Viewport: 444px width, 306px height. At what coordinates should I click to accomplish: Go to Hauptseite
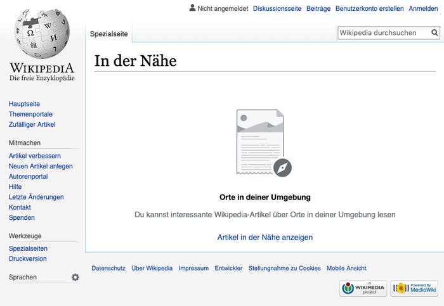pos(24,104)
